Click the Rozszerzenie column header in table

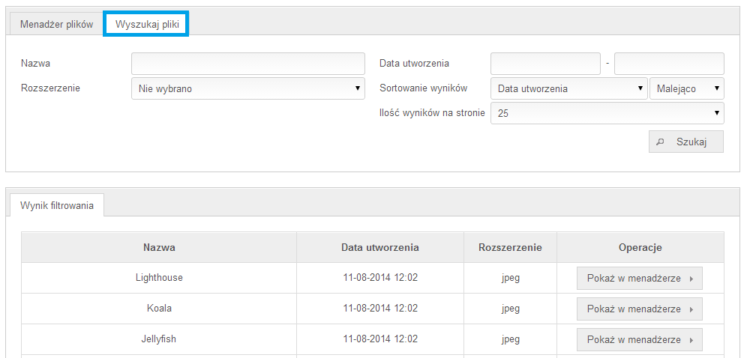click(510, 247)
